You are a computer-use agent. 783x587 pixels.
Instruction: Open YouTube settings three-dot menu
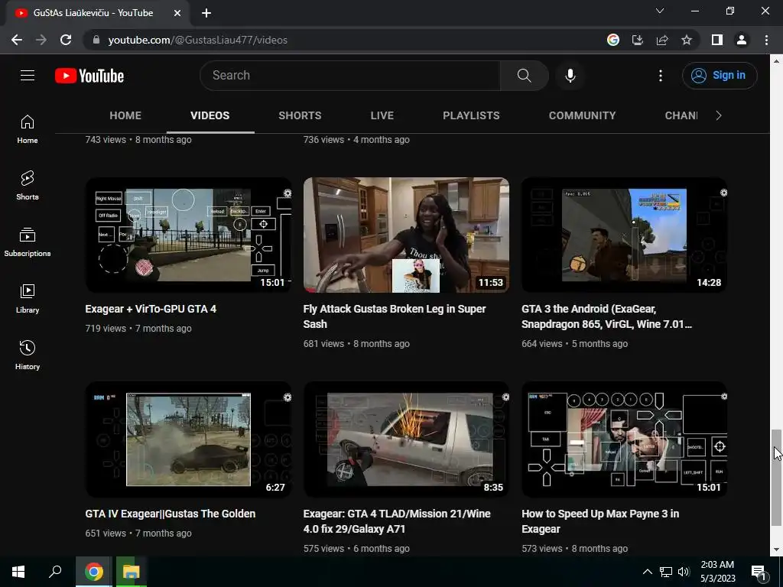point(660,76)
